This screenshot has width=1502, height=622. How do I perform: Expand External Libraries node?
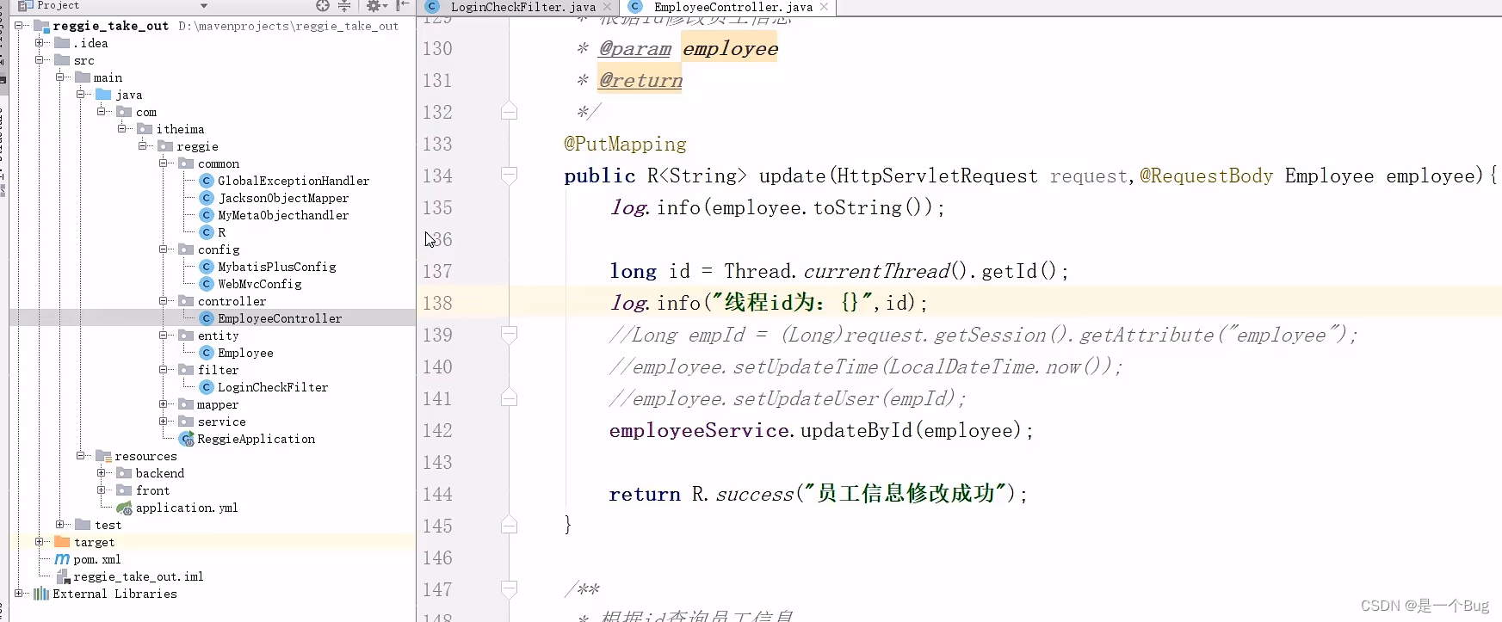click(19, 594)
